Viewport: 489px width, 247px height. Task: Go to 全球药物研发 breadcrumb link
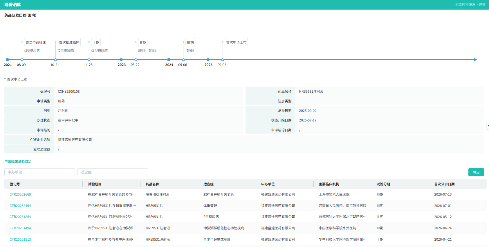click(x=465, y=5)
